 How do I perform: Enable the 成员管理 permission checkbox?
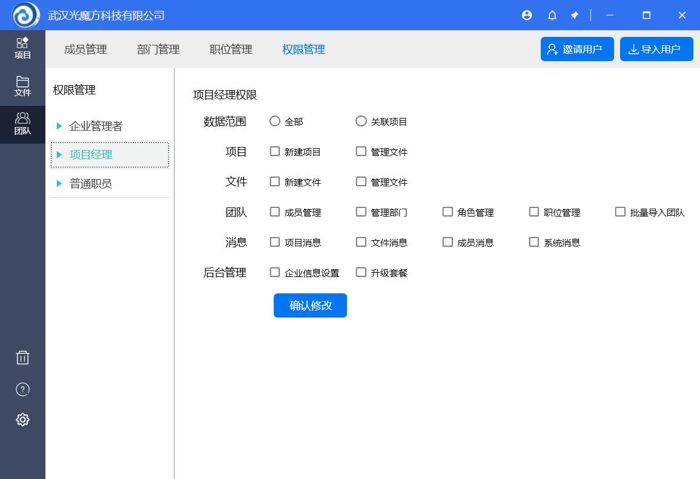point(274,212)
